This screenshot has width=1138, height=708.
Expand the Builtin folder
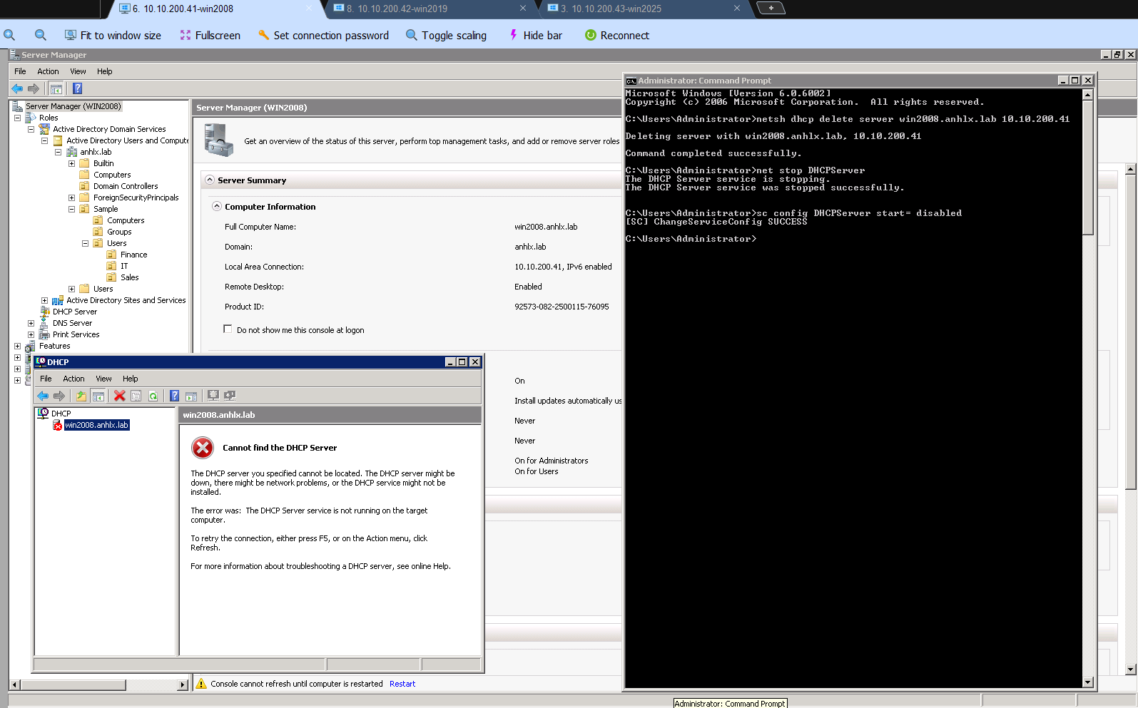(x=71, y=163)
